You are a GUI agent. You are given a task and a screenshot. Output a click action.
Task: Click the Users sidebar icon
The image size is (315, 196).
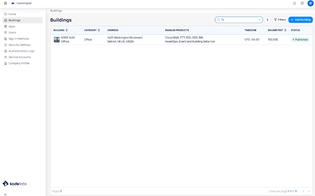pos(6,33)
